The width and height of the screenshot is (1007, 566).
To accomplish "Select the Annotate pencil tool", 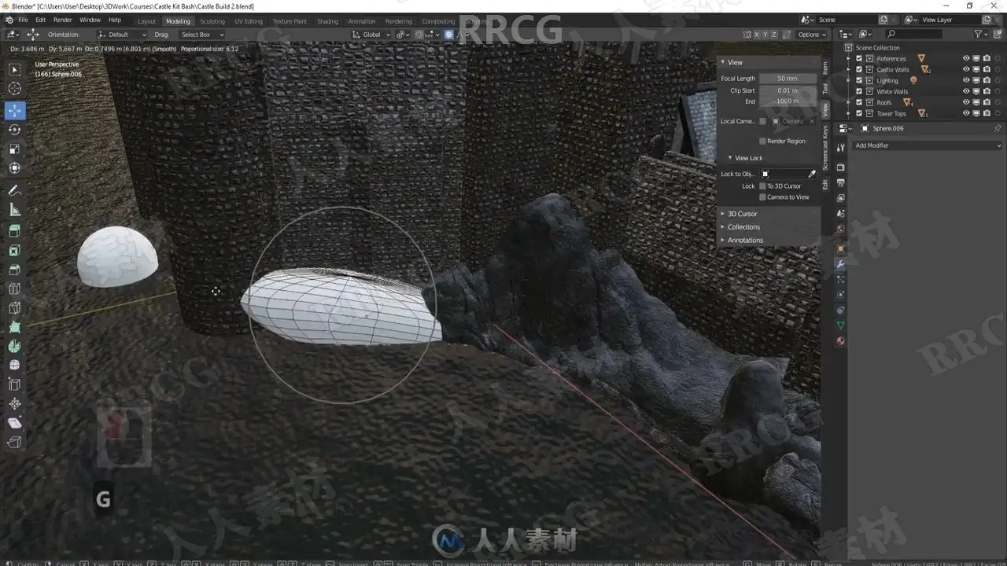I will (x=15, y=191).
